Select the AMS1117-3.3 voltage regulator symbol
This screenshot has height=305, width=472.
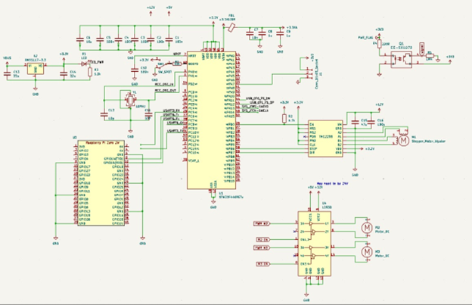(36, 68)
